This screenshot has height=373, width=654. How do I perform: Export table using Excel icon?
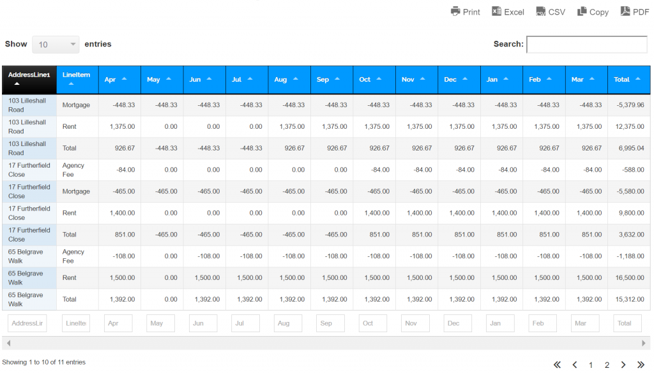(508, 11)
